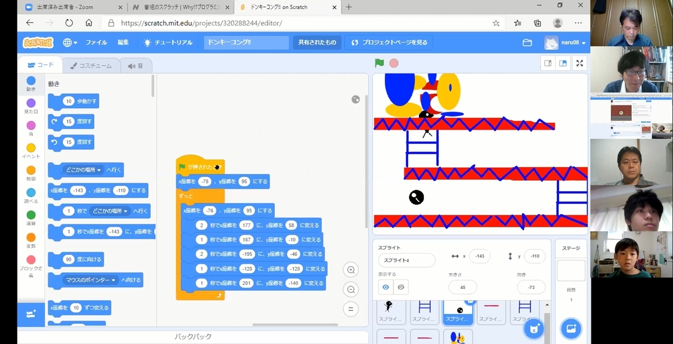673x344 pixels.
Task: Select the 変数 variables block category
Action: coord(31,241)
